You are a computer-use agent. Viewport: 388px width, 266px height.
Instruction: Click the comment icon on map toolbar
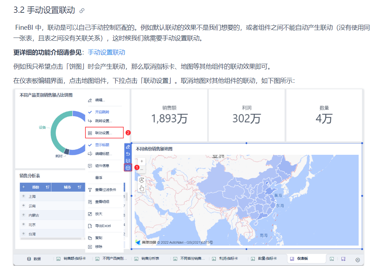coord(128,160)
